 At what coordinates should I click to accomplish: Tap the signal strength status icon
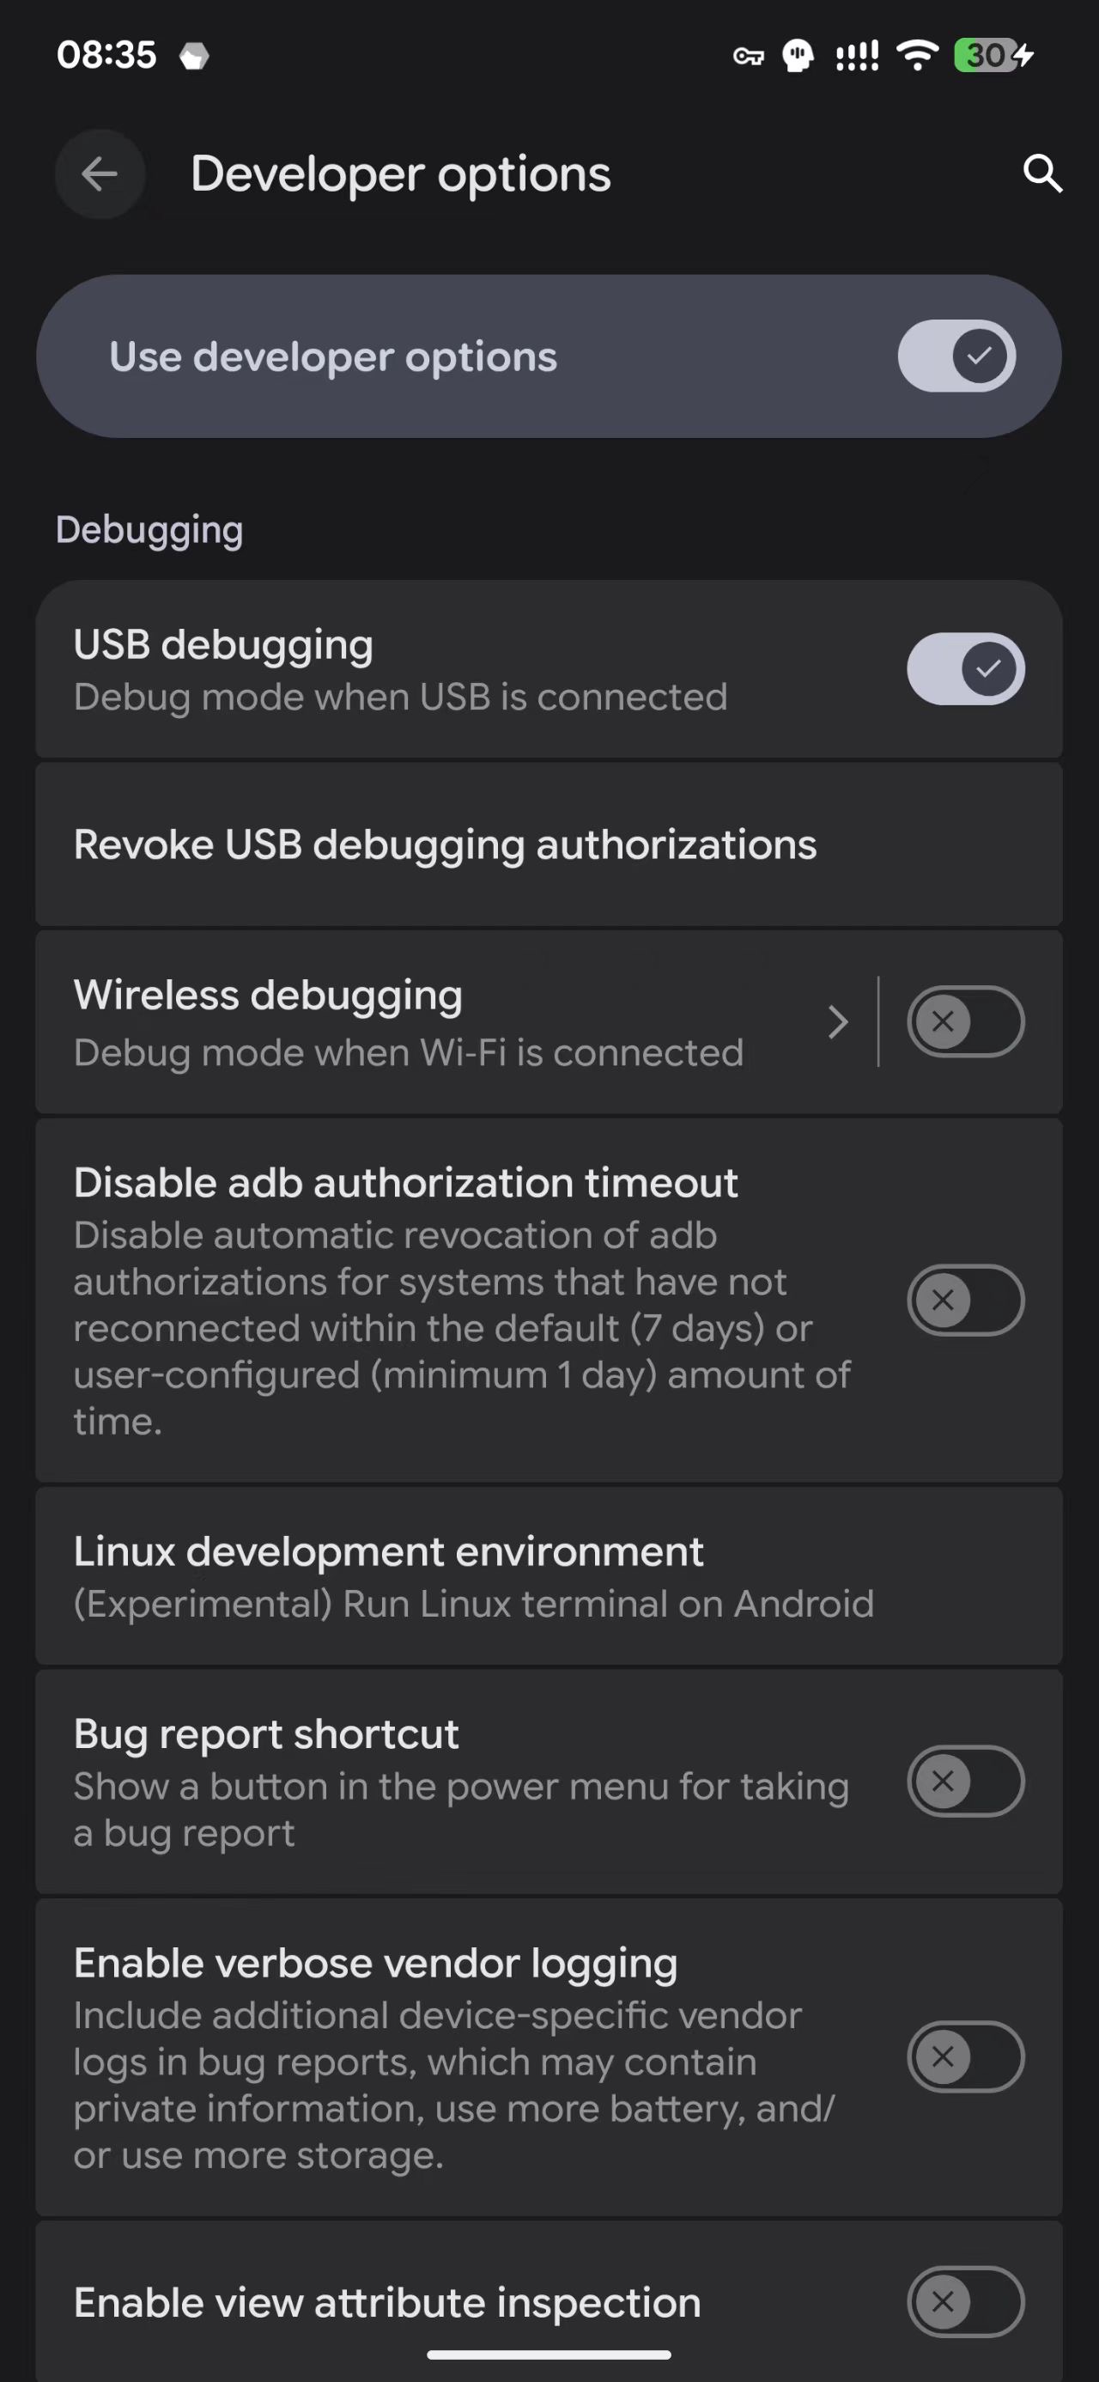click(857, 58)
